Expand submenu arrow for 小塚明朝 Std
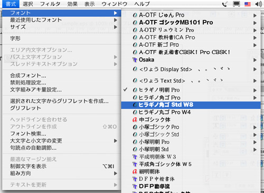The width and height of the screenshot is (264, 193). 255,149
